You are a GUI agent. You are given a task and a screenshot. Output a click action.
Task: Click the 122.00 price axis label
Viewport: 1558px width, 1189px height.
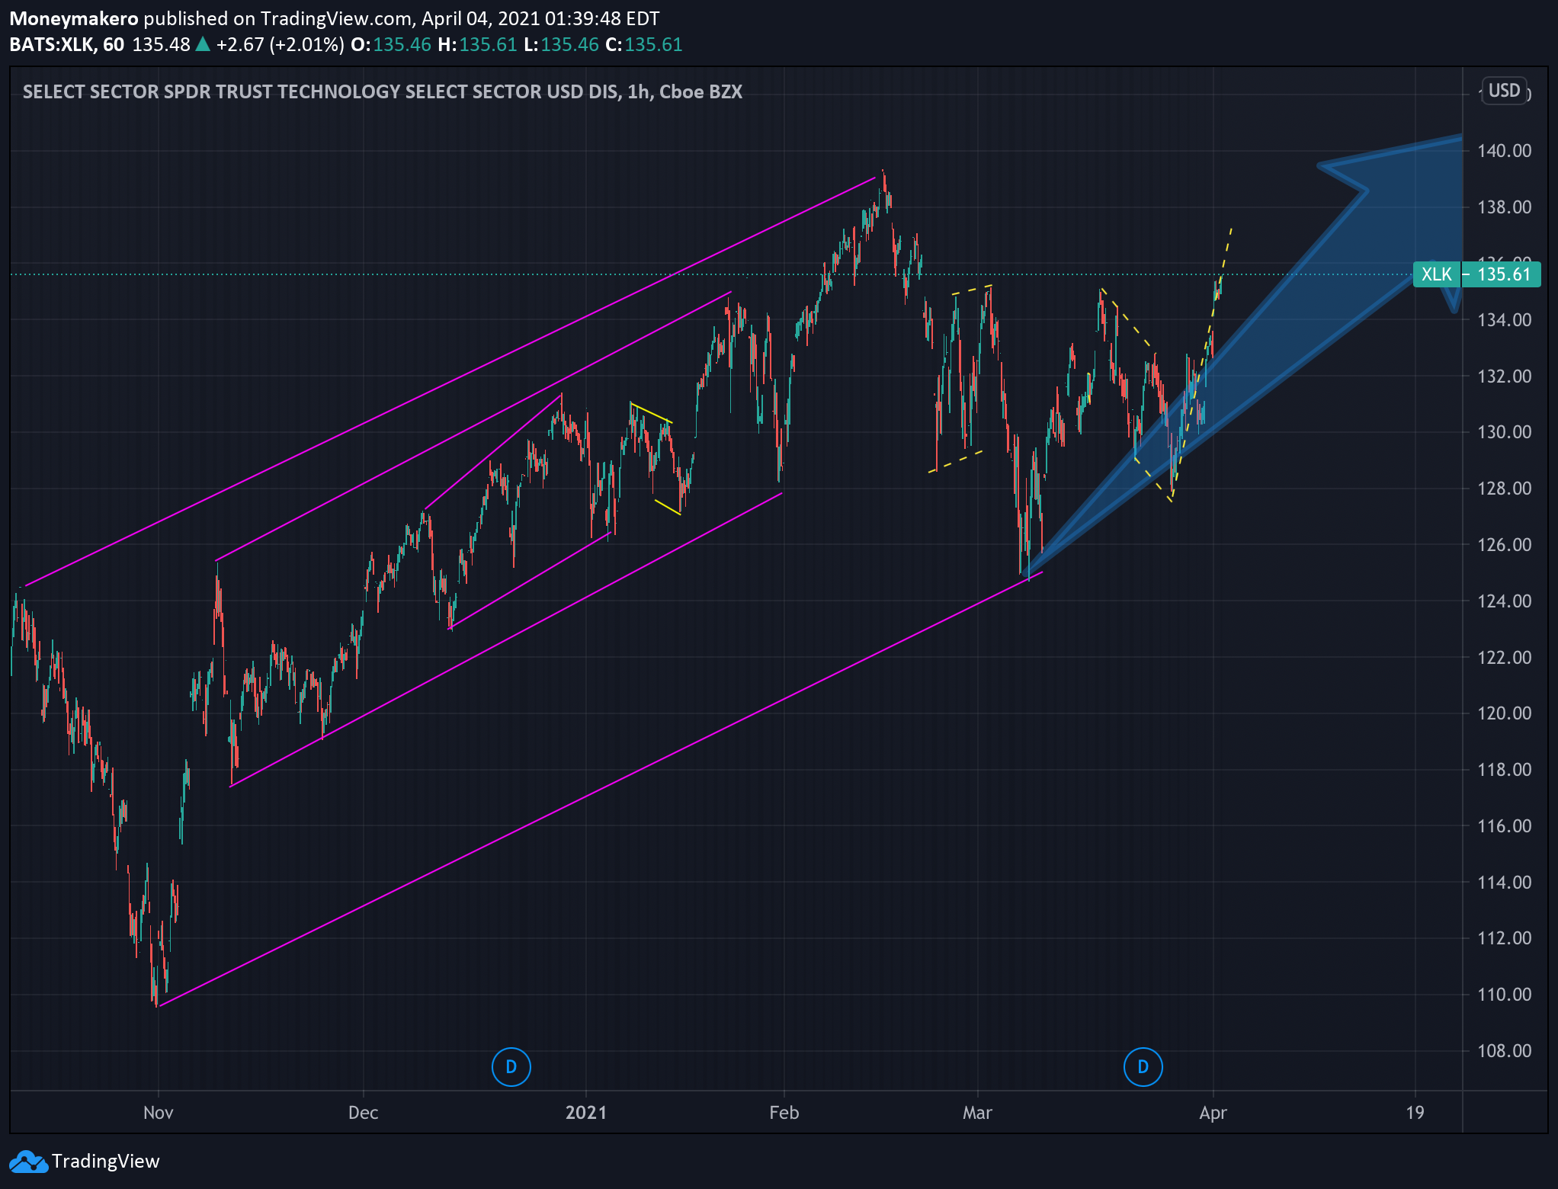pos(1504,658)
